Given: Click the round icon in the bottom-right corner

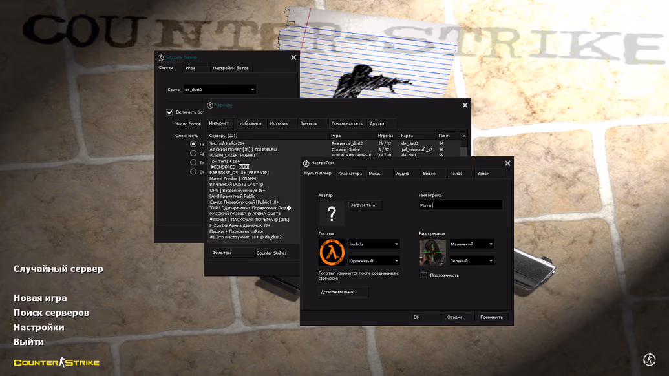Looking at the screenshot, I should click(650, 359).
